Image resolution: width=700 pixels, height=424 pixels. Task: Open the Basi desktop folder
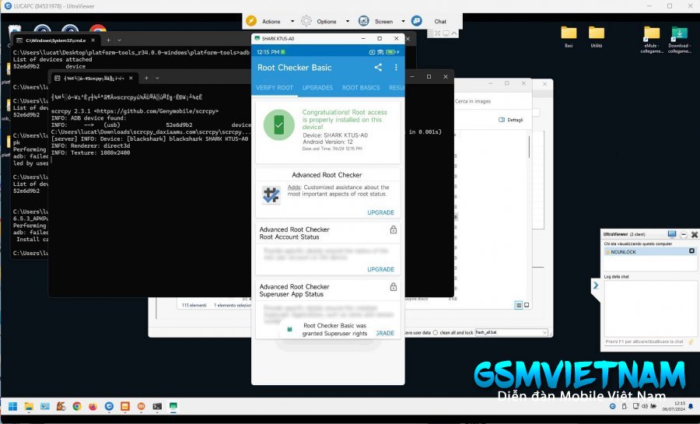pos(569,37)
